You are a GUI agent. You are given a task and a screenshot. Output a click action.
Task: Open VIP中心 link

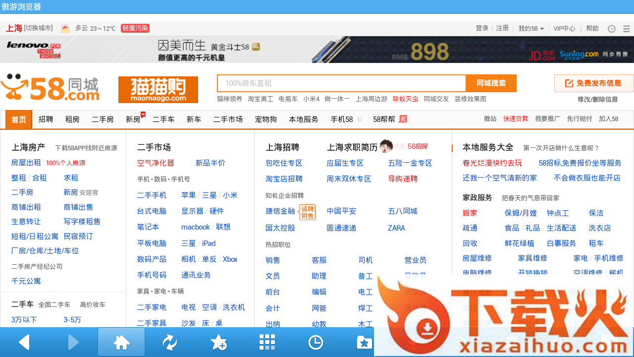pyautogui.click(x=564, y=28)
